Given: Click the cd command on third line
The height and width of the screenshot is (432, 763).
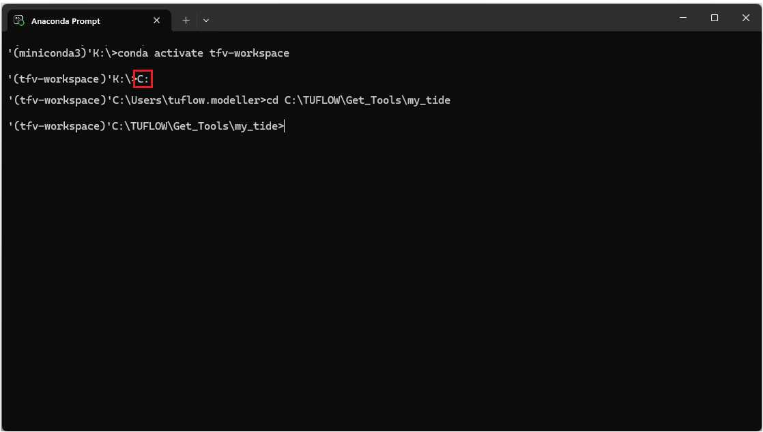Looking at the screenshot, I should point(272,100).
